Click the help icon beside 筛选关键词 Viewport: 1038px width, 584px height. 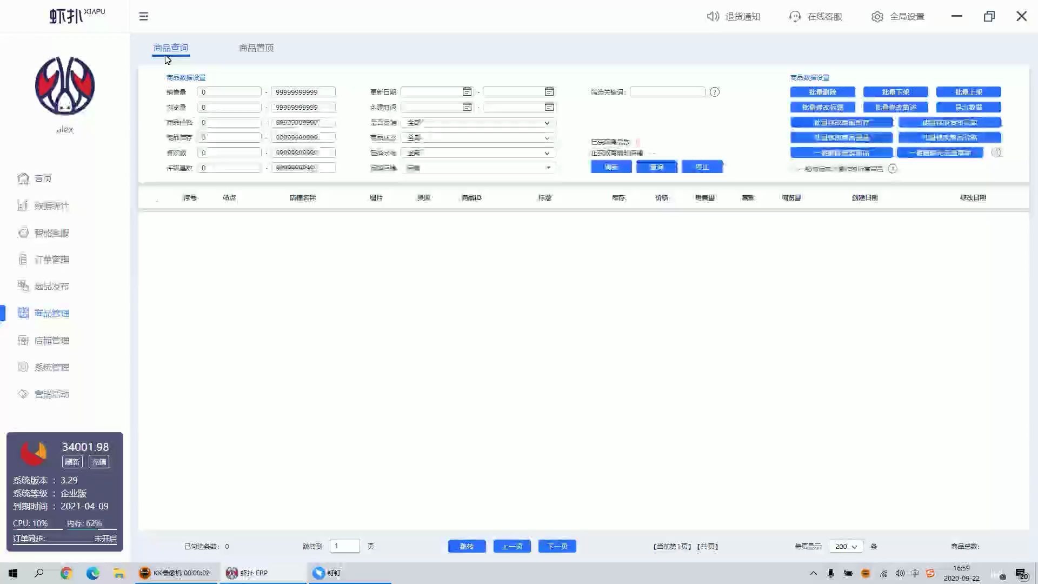(714, 92)
